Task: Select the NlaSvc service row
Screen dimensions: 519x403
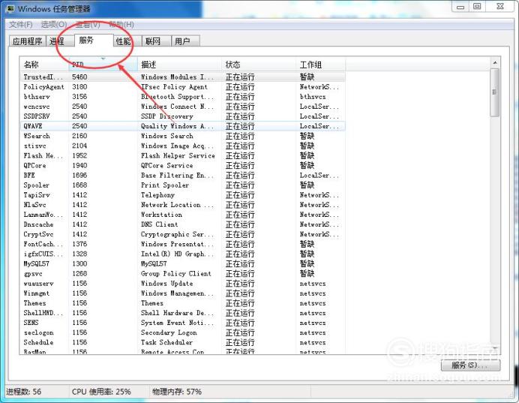Action: pyautogui.click(x=182, y=205)
